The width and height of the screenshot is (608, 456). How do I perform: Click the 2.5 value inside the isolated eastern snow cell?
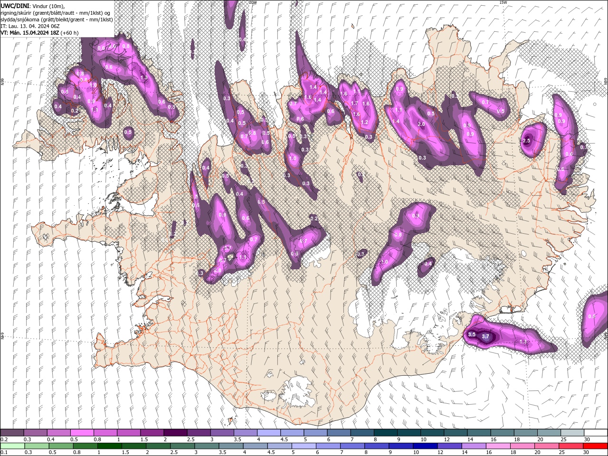pyautogui.click(x=526, y=141)
